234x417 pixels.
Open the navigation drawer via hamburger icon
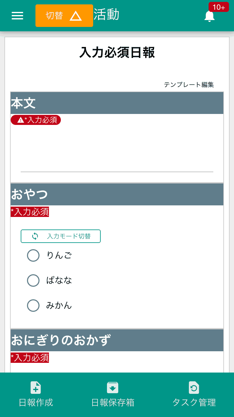click(17, 16)
